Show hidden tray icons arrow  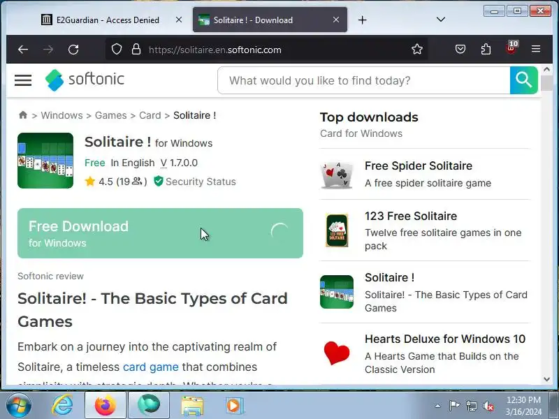coord(438,406)
